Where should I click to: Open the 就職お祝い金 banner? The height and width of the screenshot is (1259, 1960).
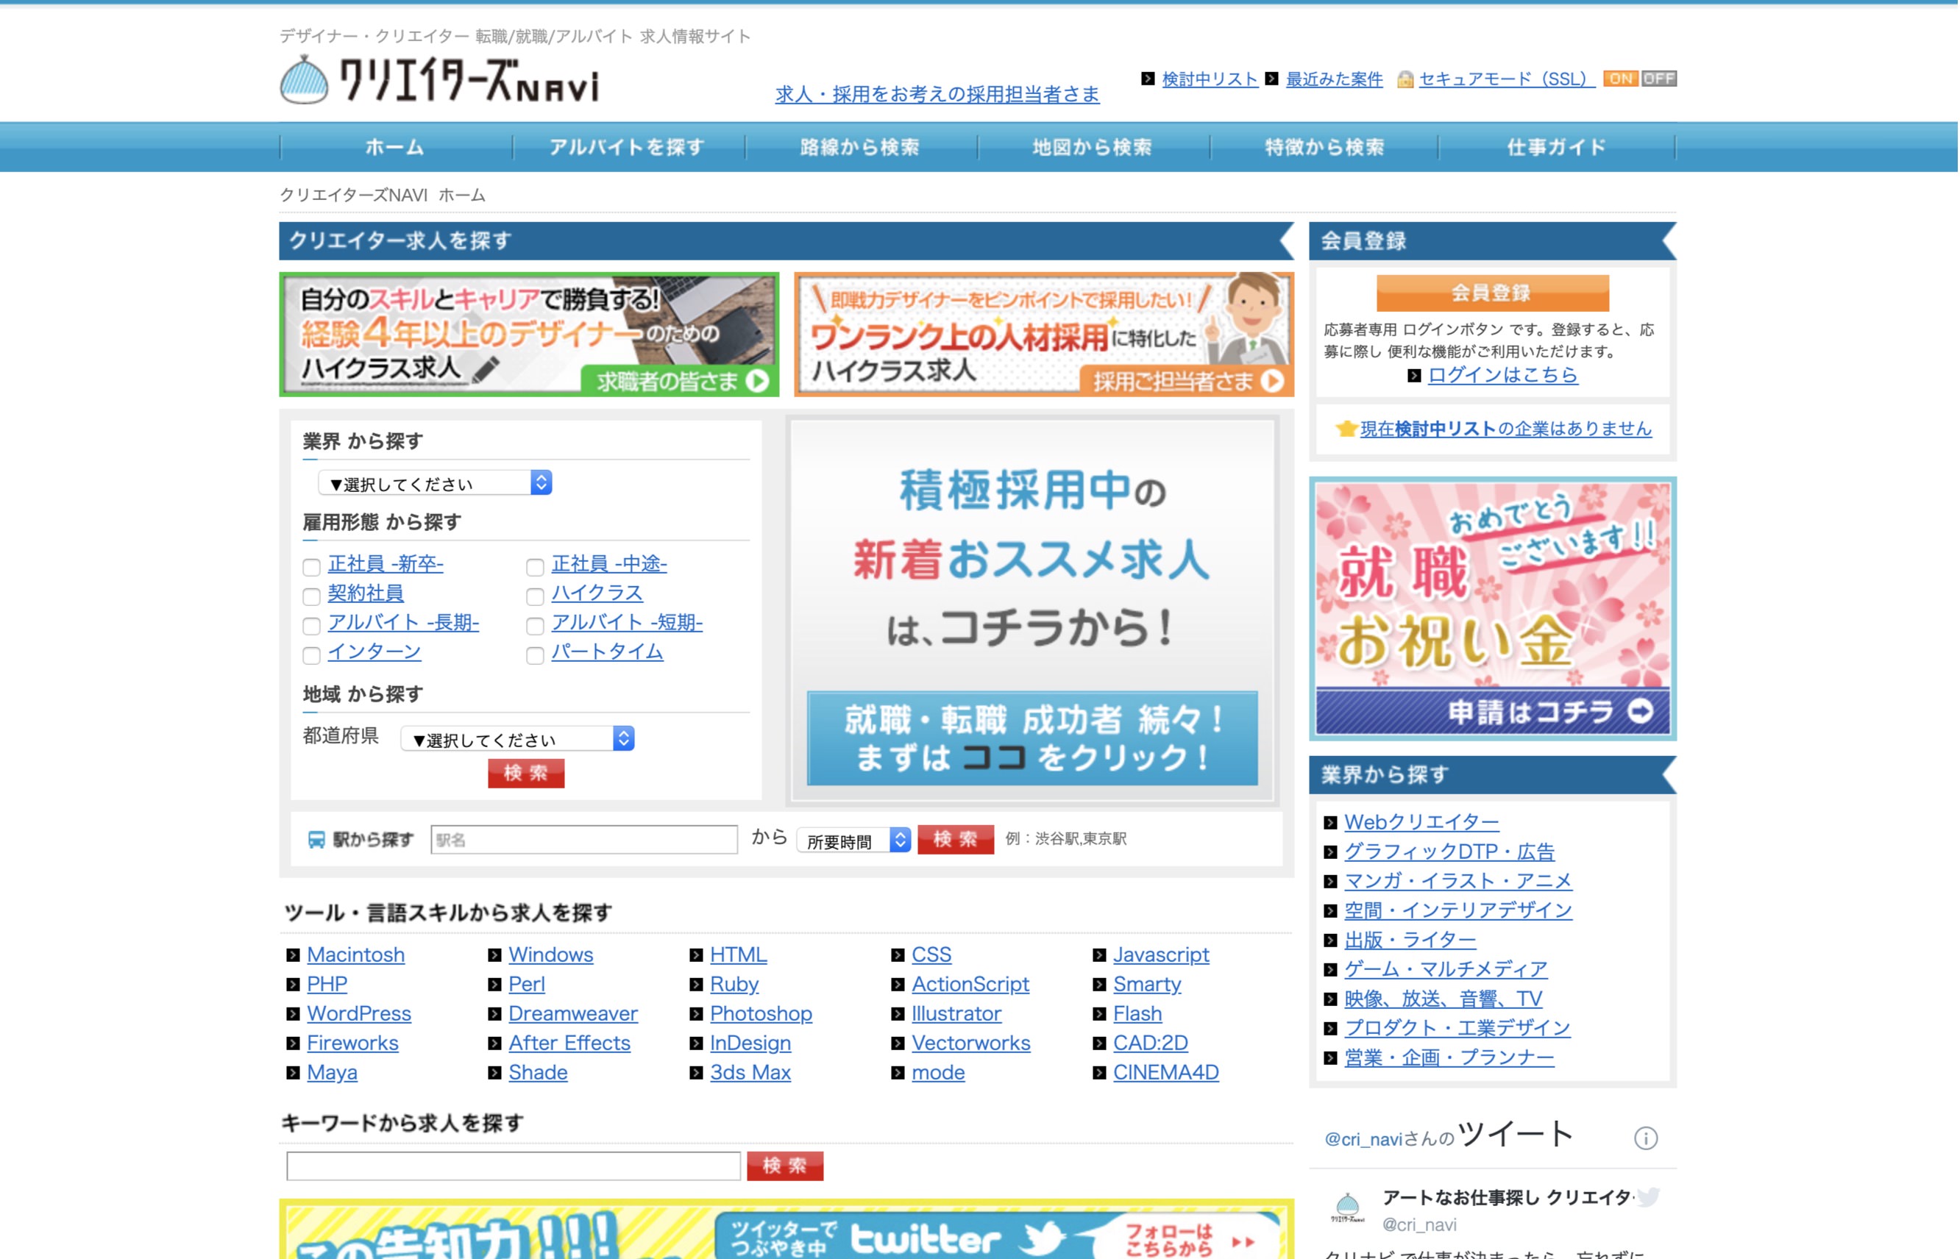click(1492, 608)
